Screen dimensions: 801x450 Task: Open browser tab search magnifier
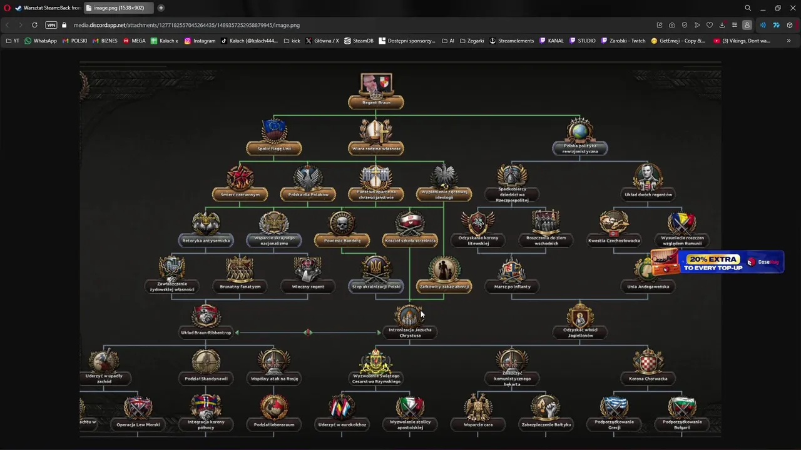tap(748, 8)
